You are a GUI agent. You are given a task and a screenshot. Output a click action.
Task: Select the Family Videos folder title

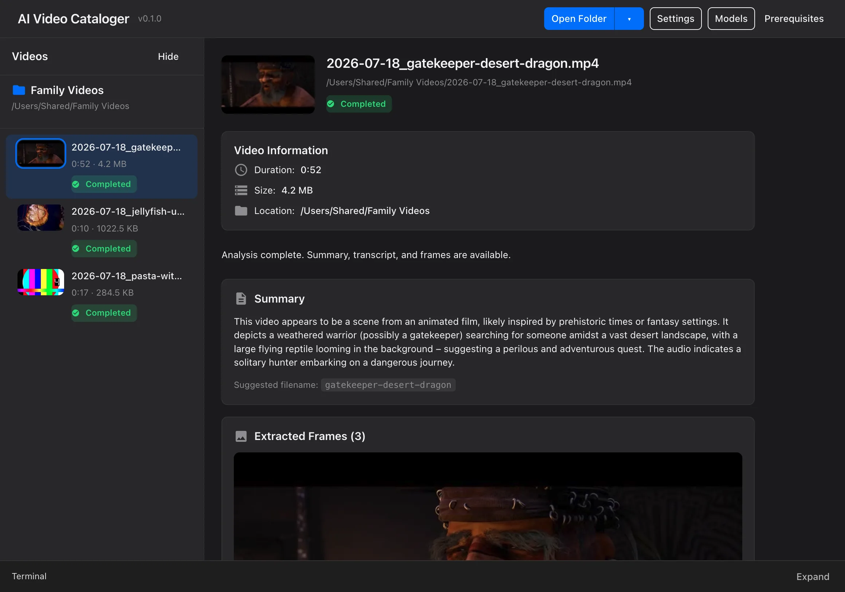click(x=67, y=90)
